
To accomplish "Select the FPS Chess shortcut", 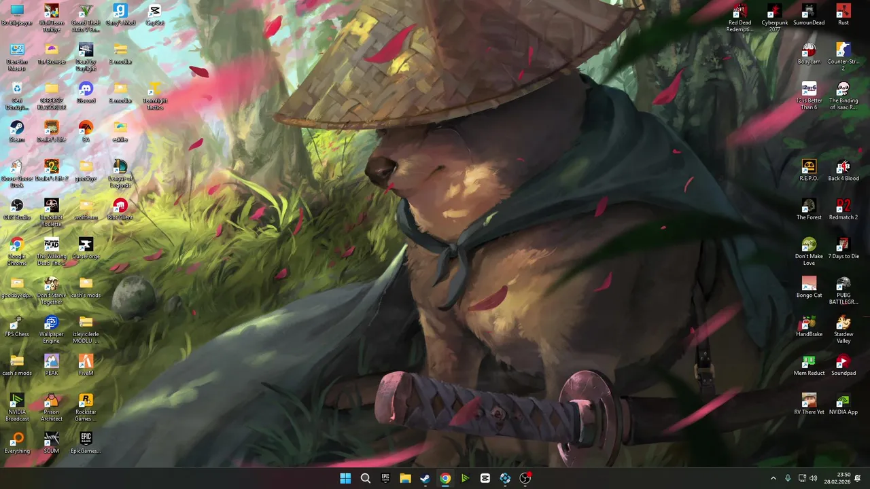I will (17, 327).
